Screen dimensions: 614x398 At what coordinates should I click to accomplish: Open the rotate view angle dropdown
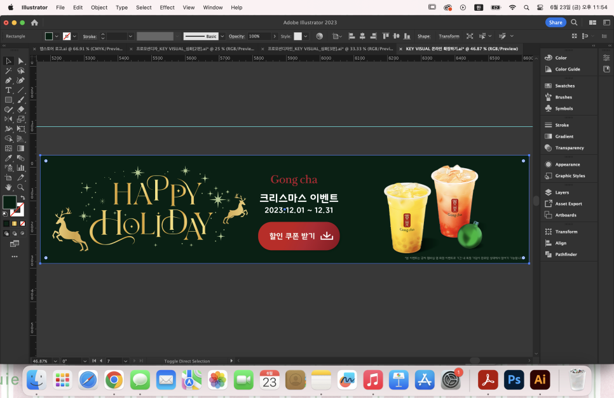[x=85, y=361]
